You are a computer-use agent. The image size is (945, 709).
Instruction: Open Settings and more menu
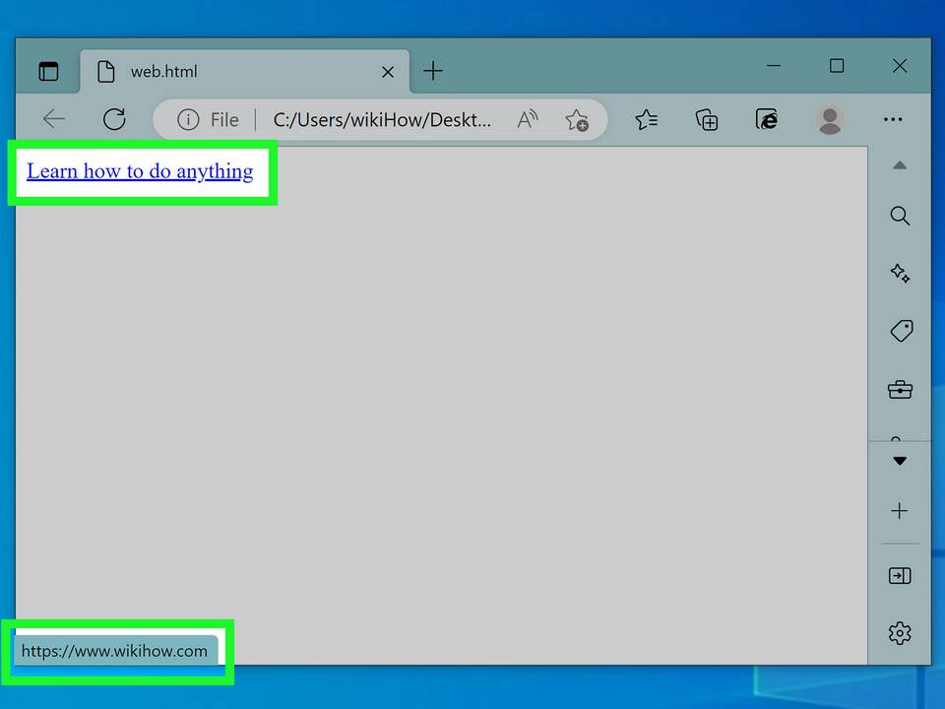tap(893, 119)
